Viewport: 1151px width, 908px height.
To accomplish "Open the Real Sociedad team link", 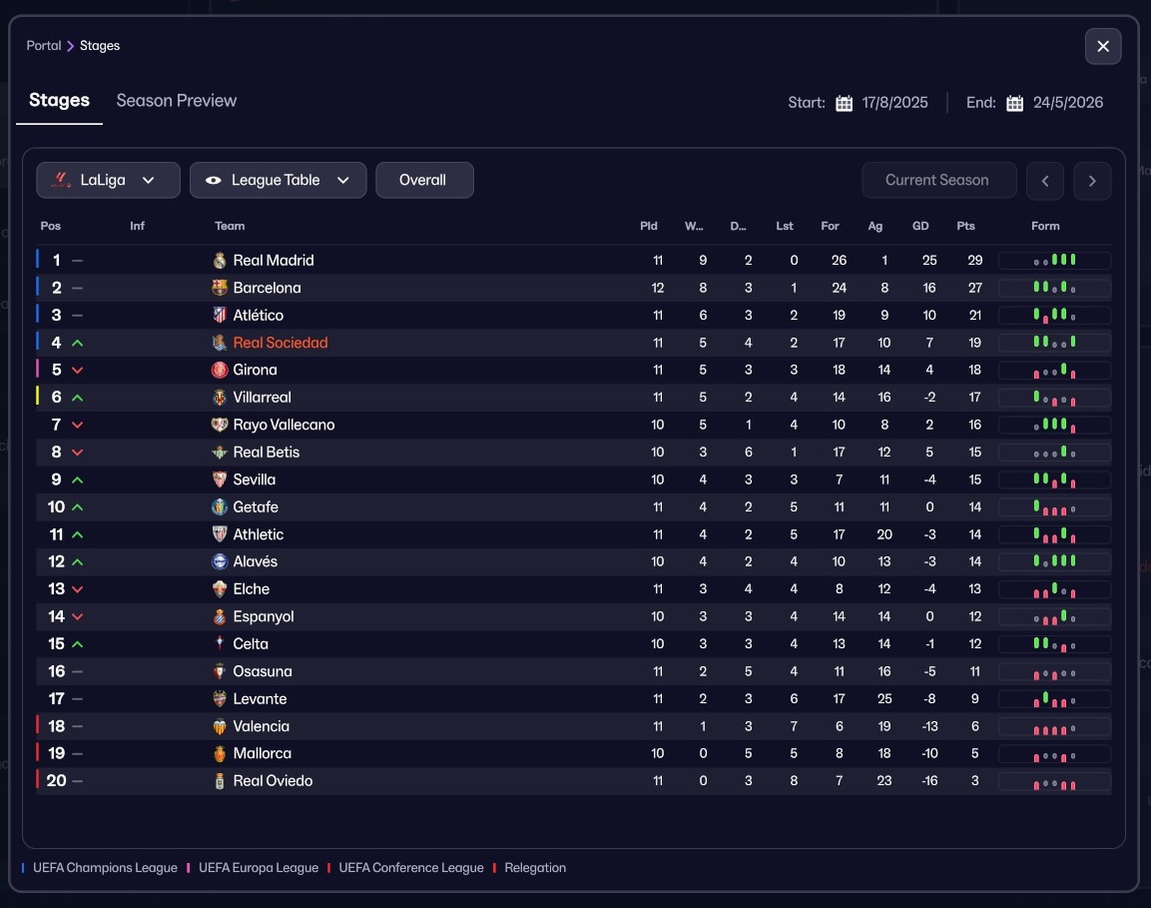I will [281, 343].
